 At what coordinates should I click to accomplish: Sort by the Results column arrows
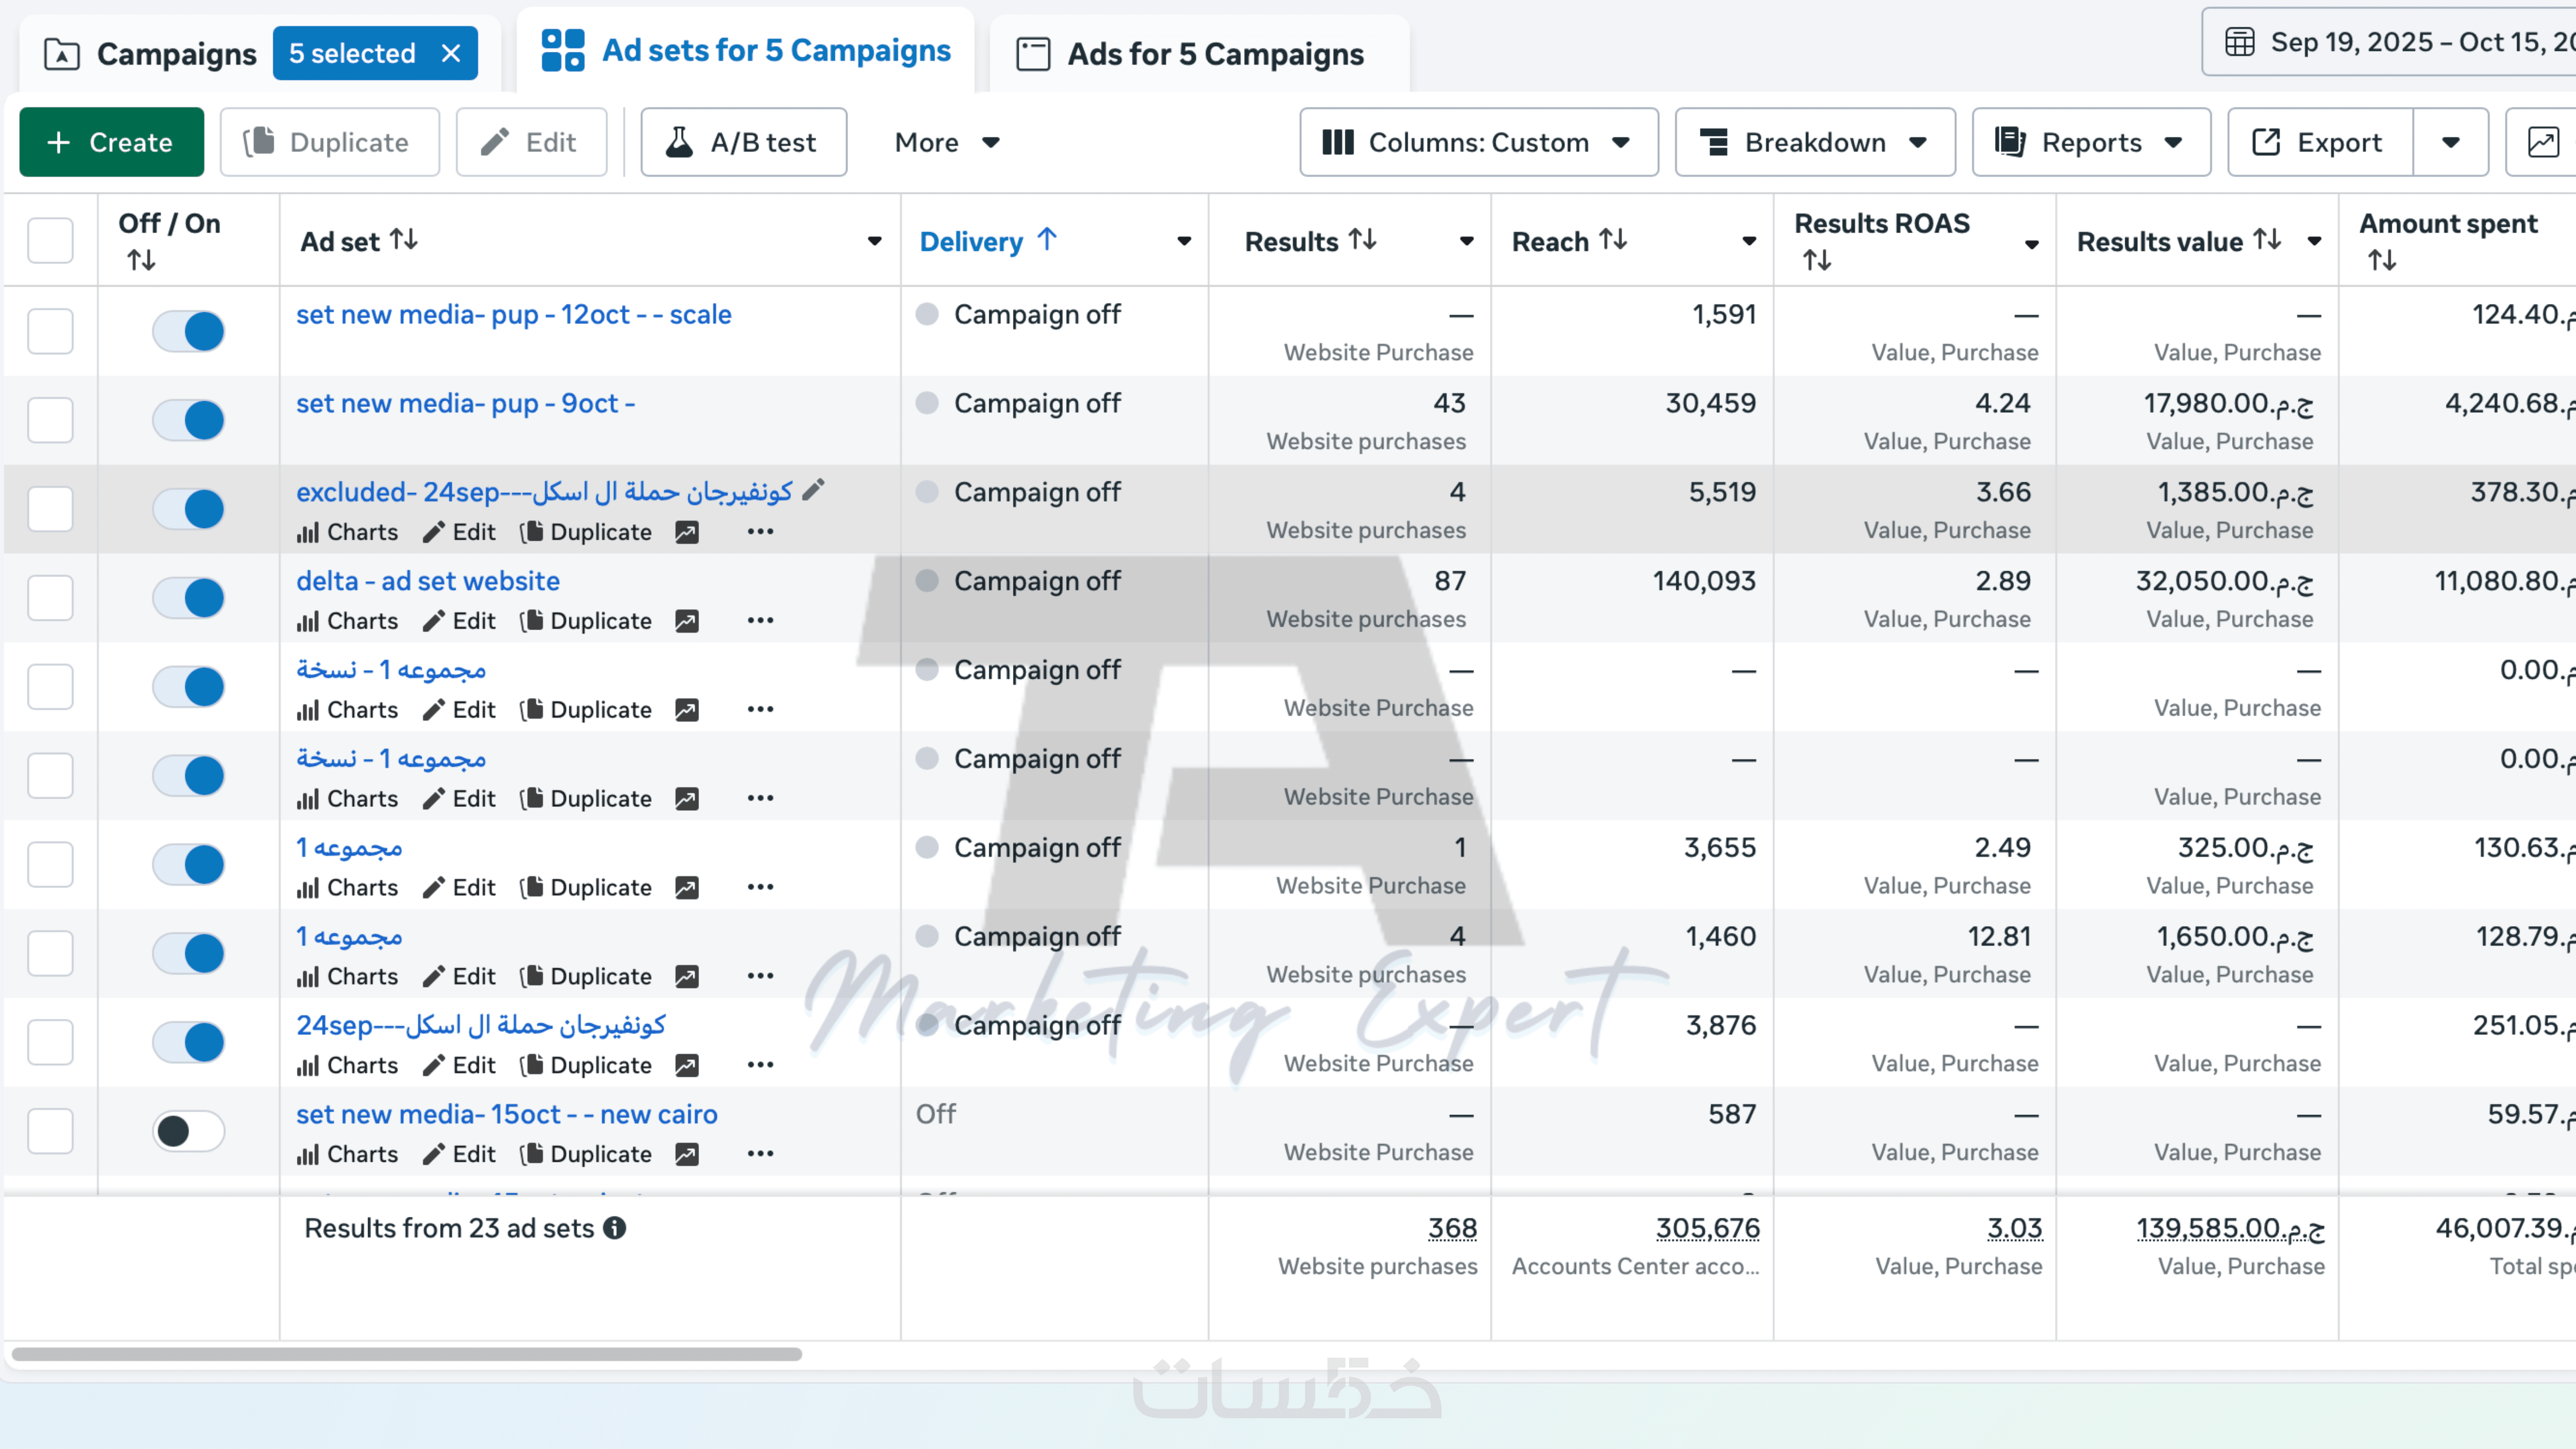click(x=1363, y=240)
